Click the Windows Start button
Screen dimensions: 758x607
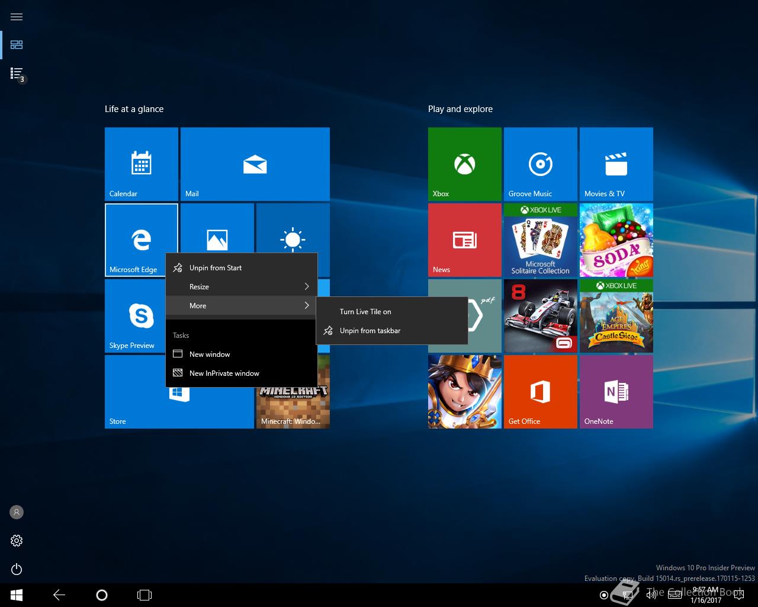[16, 595]
